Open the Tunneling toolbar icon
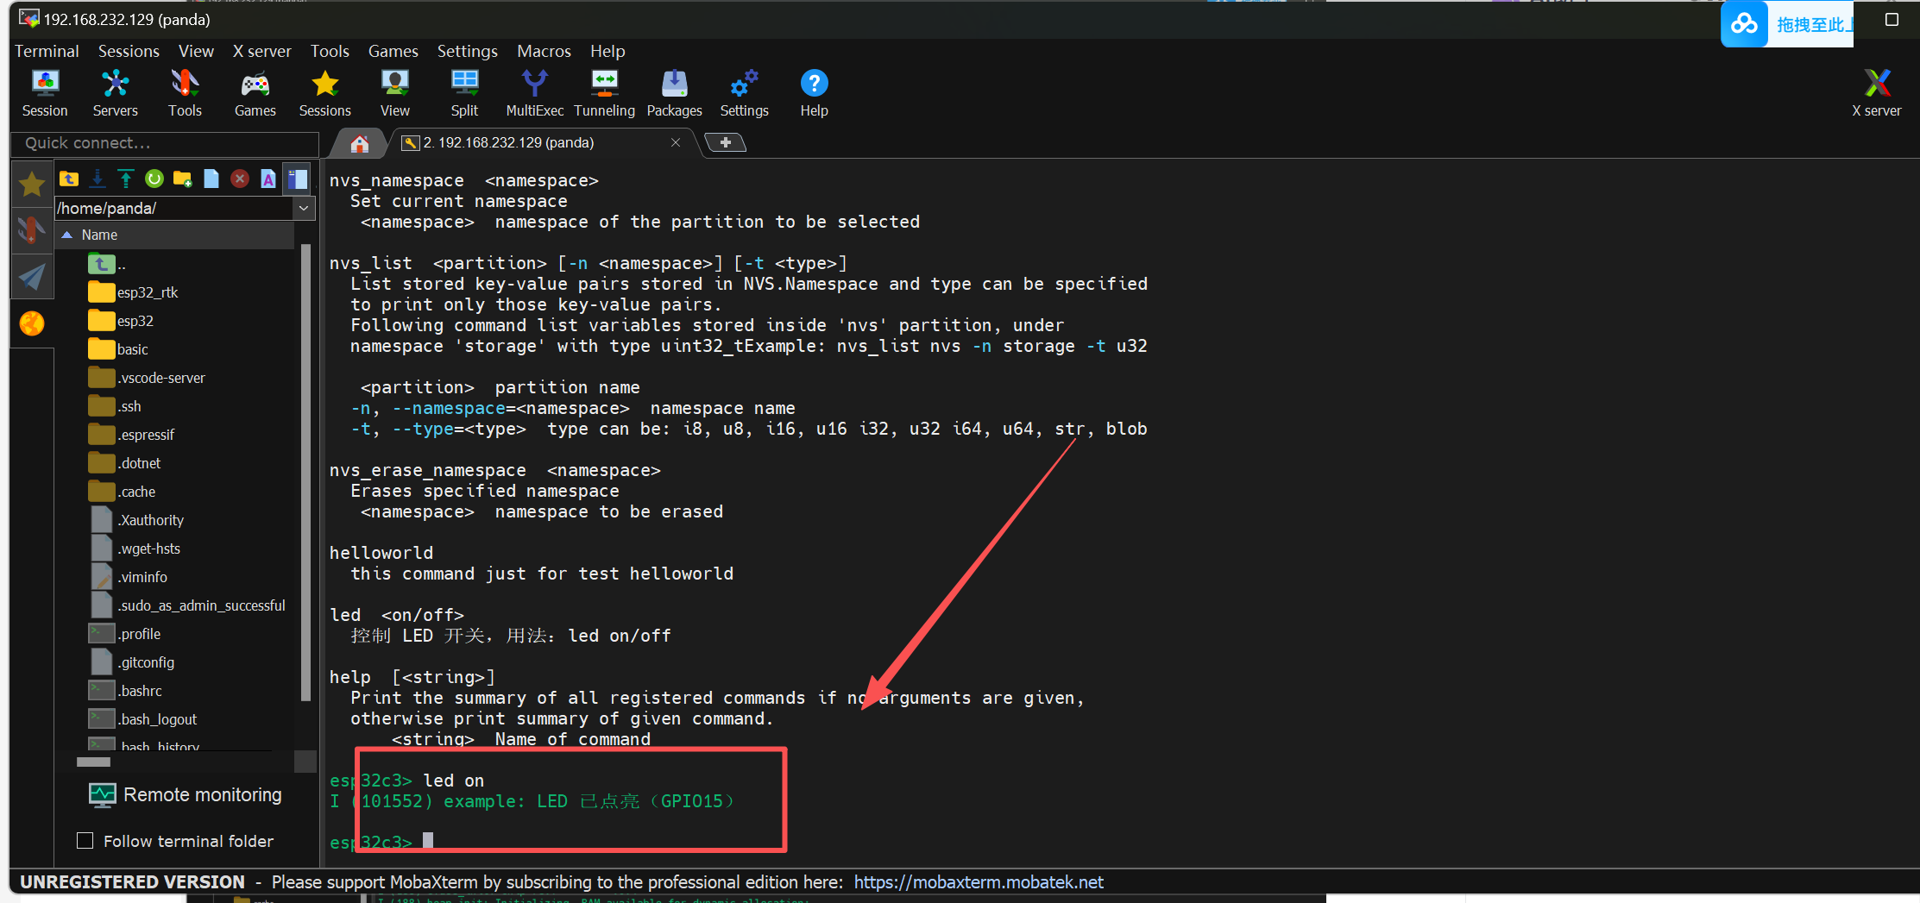Image resolution: width=1920 pixels, height=903 pixels. [x=604, y=93]
